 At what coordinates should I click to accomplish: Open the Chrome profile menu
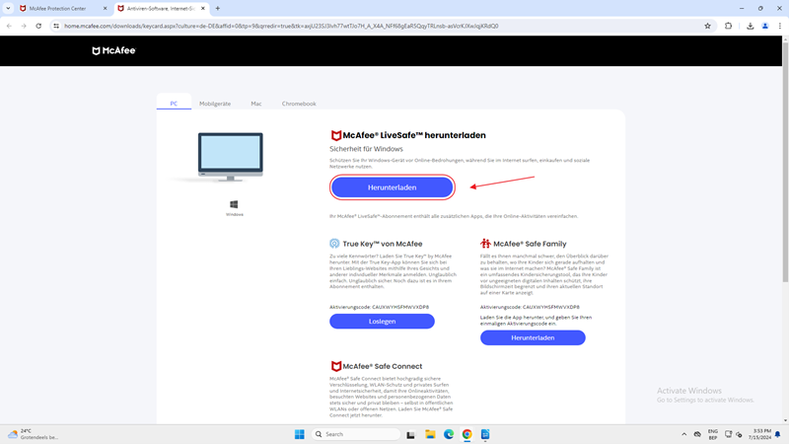click(x=765, y=26)
